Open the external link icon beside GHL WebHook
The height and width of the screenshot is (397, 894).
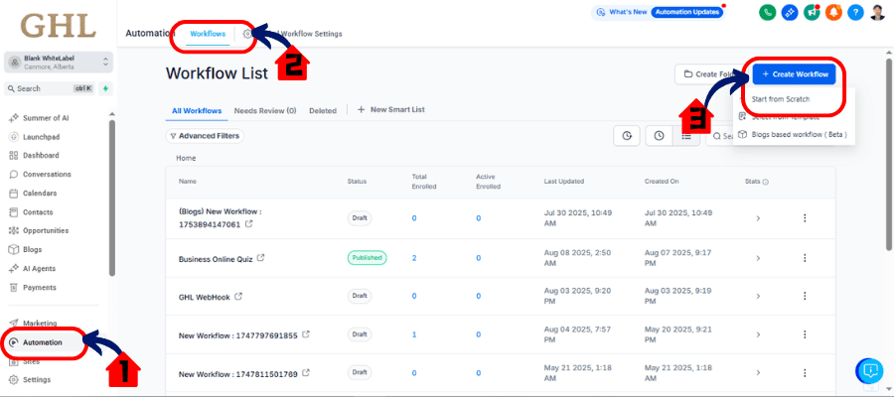[238, 296]
